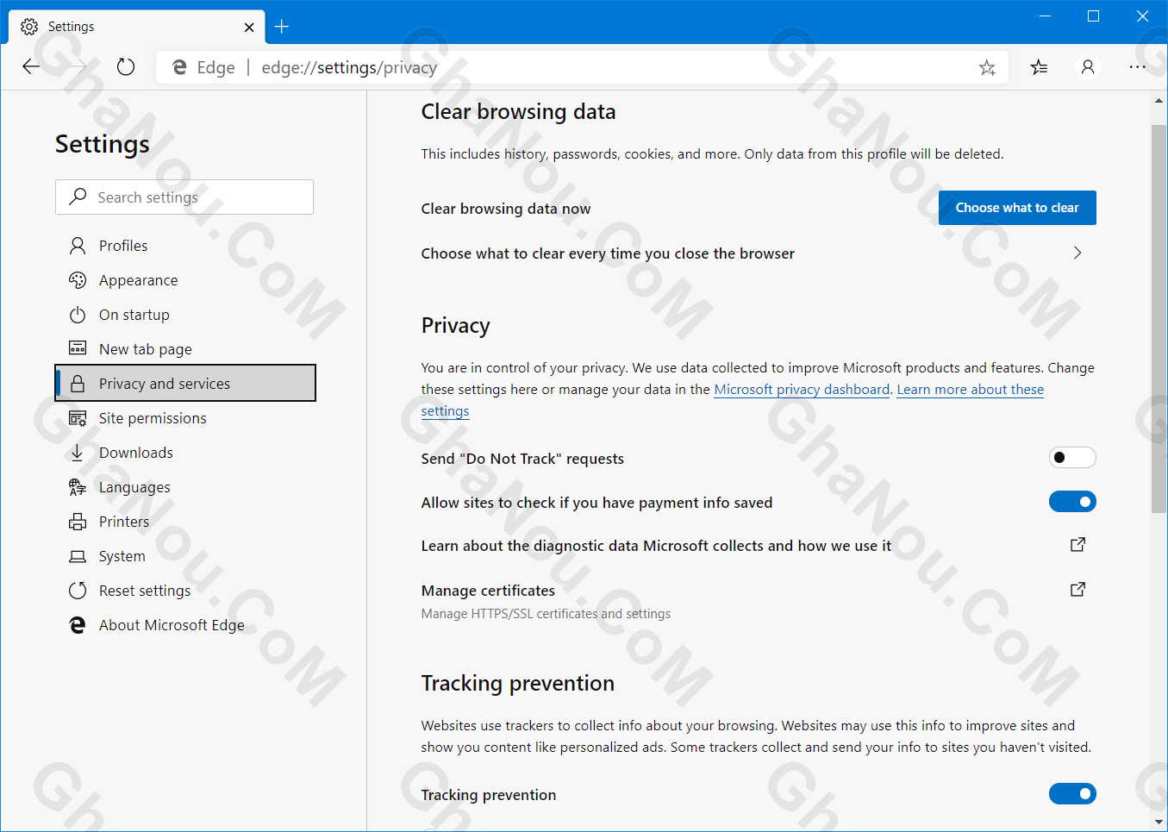Disable payment info check toggle
Viewport: 1168px width, 832px height.
[1072, 502]
